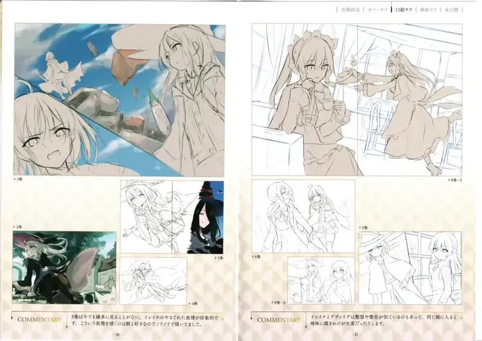The height and width of the screenshot is (341, 482).
Task: Select the 衣装設定 section tab
Action: coord(350,10)
